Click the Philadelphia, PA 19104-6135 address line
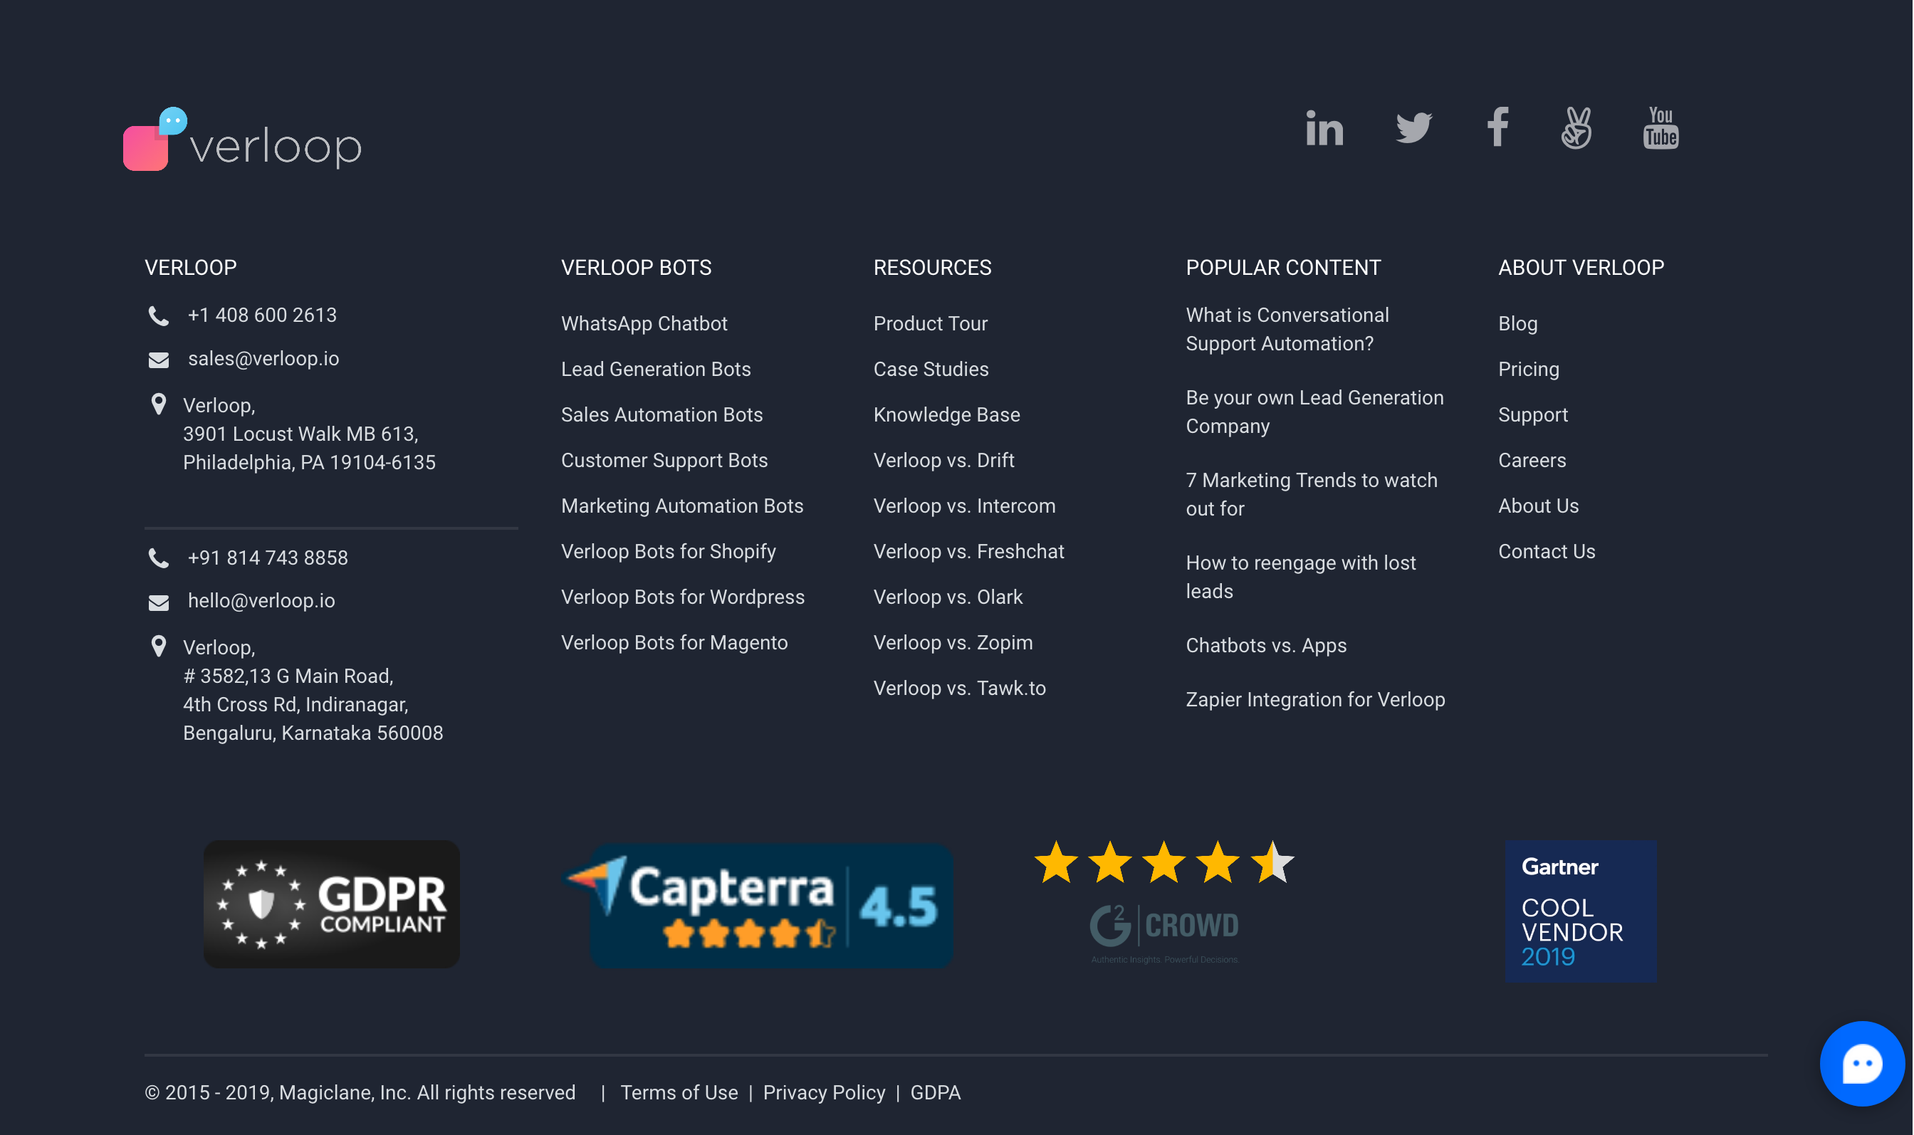The image size is (1914, 1135). pos(309,463)
